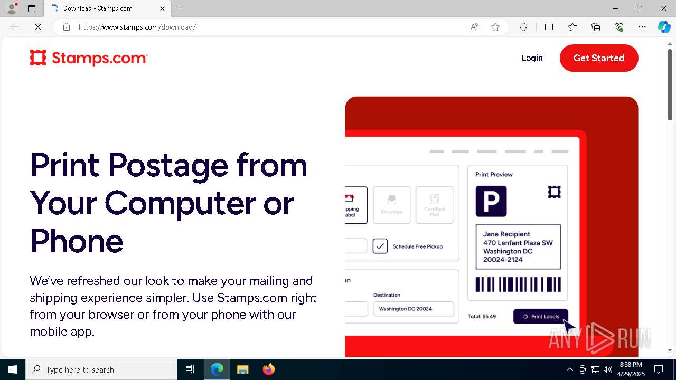The width and height of the screenshot is (676, 380).
Task: Open Task View
Action: (x=190, y=369)
